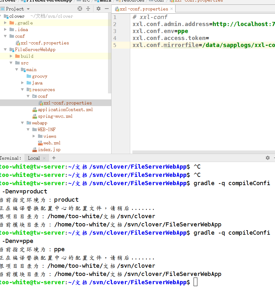Select the resources folder icon
This screenshot has height=295, width=275.
tap(29, 90)
